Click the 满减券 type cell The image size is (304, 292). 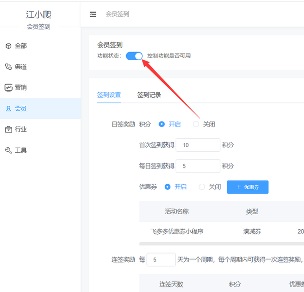[x=252, y=231]
